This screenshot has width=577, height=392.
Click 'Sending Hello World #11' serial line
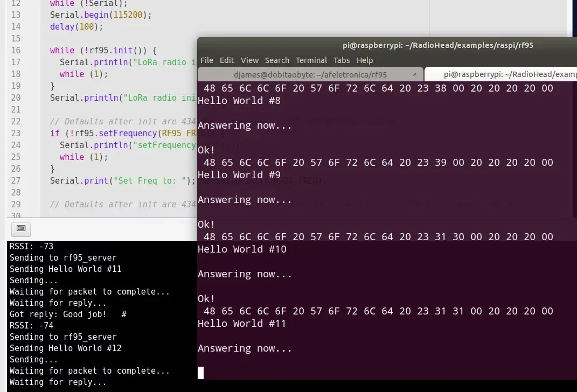[65, 269]
